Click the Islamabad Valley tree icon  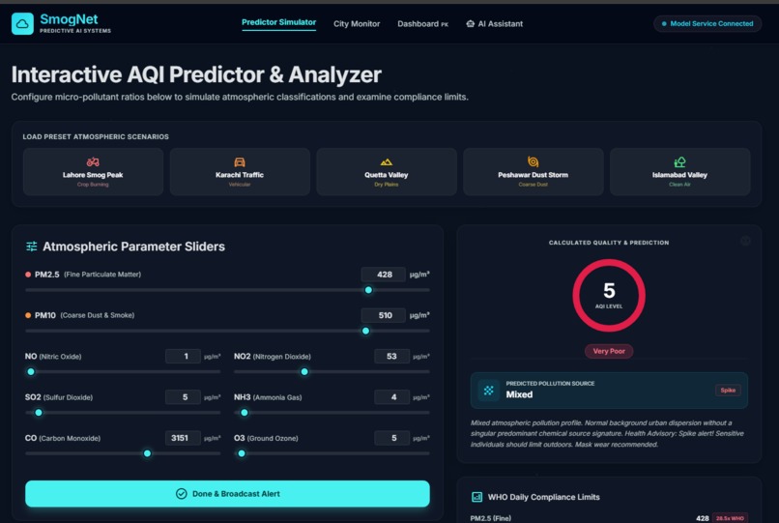[x=679, y=161]
